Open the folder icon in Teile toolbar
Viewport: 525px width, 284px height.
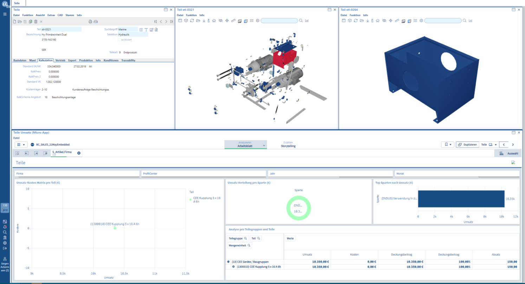pos(20,22)
